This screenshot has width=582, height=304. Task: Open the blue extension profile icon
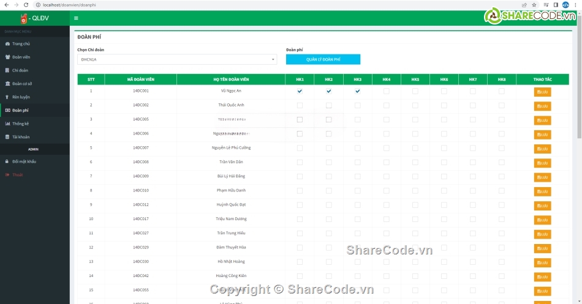(565, 5)
